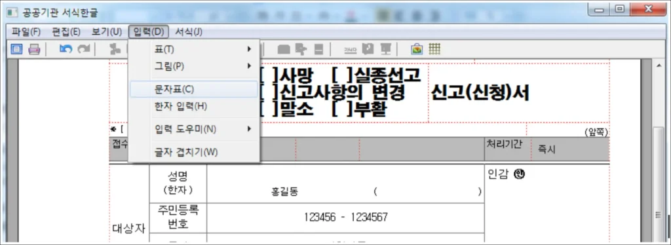This screenshot has height=245, width=671.
Task: Click inside the empty 한자 name parentheses
Action: 427,192
